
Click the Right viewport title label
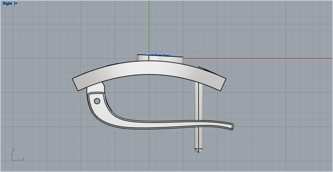pos(7,4)
